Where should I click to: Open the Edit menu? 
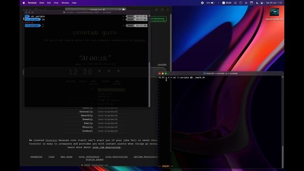49,3
